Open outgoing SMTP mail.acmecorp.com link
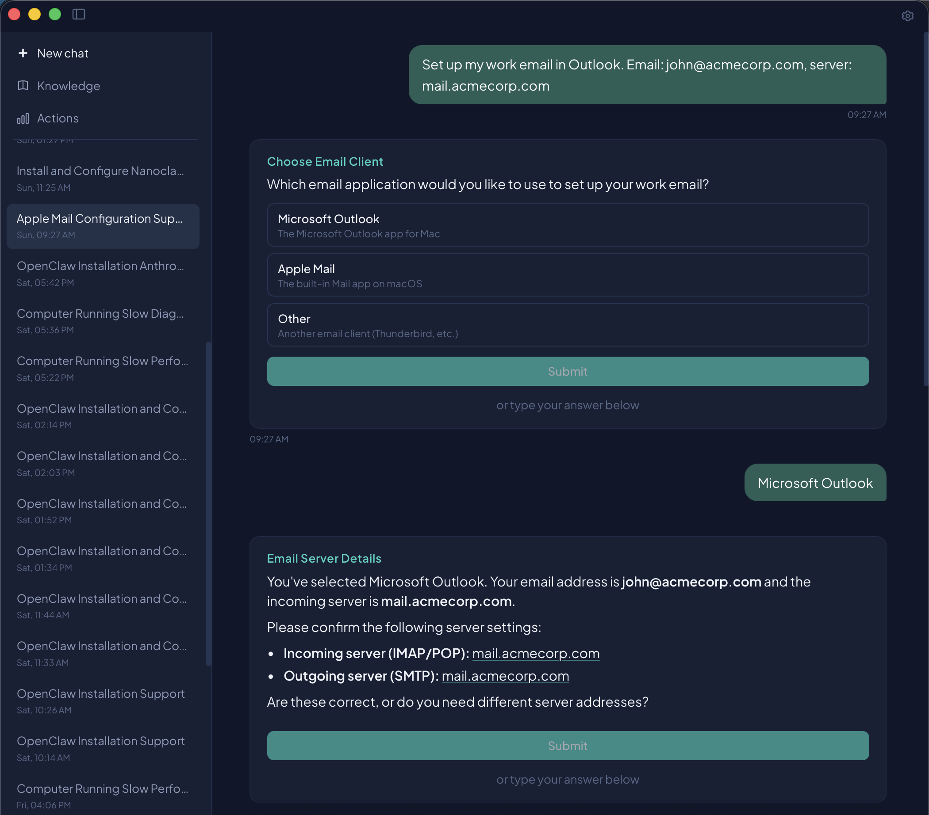The image size is (929, 815). pyautogui.click(x=505, y=676)
